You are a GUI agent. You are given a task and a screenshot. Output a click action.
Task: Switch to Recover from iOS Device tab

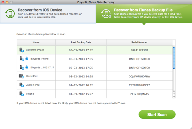pos(48,14)
